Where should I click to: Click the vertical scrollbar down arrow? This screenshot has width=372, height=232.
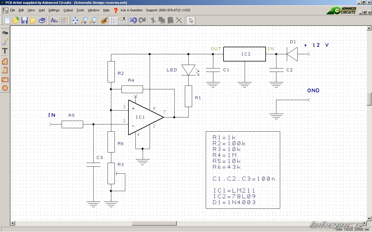[369, 219]
